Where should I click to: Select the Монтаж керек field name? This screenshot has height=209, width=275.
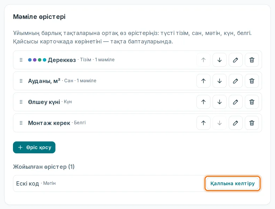(x=49, y=123)
